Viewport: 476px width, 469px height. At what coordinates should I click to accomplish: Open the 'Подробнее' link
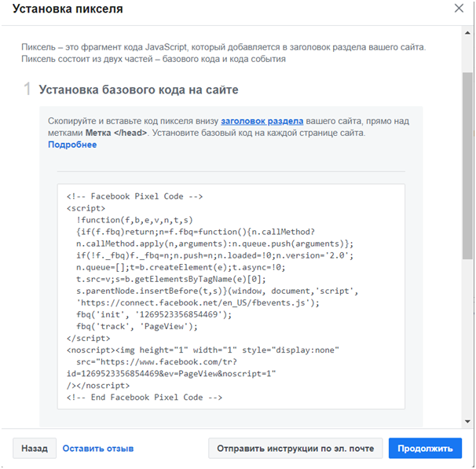[x=72, y=145]
